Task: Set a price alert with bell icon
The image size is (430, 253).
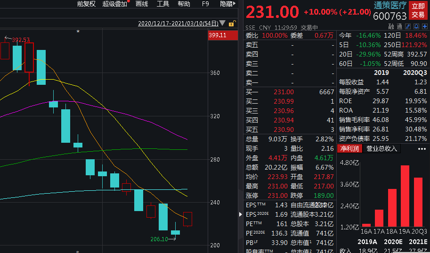Action: pyautogui.click(x=416, y=26)
